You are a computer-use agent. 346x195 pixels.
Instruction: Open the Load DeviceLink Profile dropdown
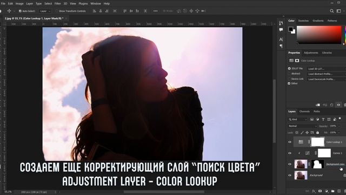click(327, 79)
